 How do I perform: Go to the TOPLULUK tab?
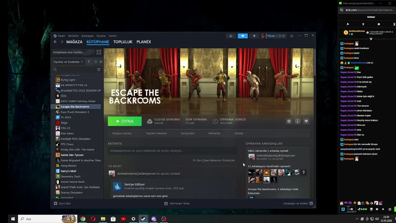click(x=123, y=42)
